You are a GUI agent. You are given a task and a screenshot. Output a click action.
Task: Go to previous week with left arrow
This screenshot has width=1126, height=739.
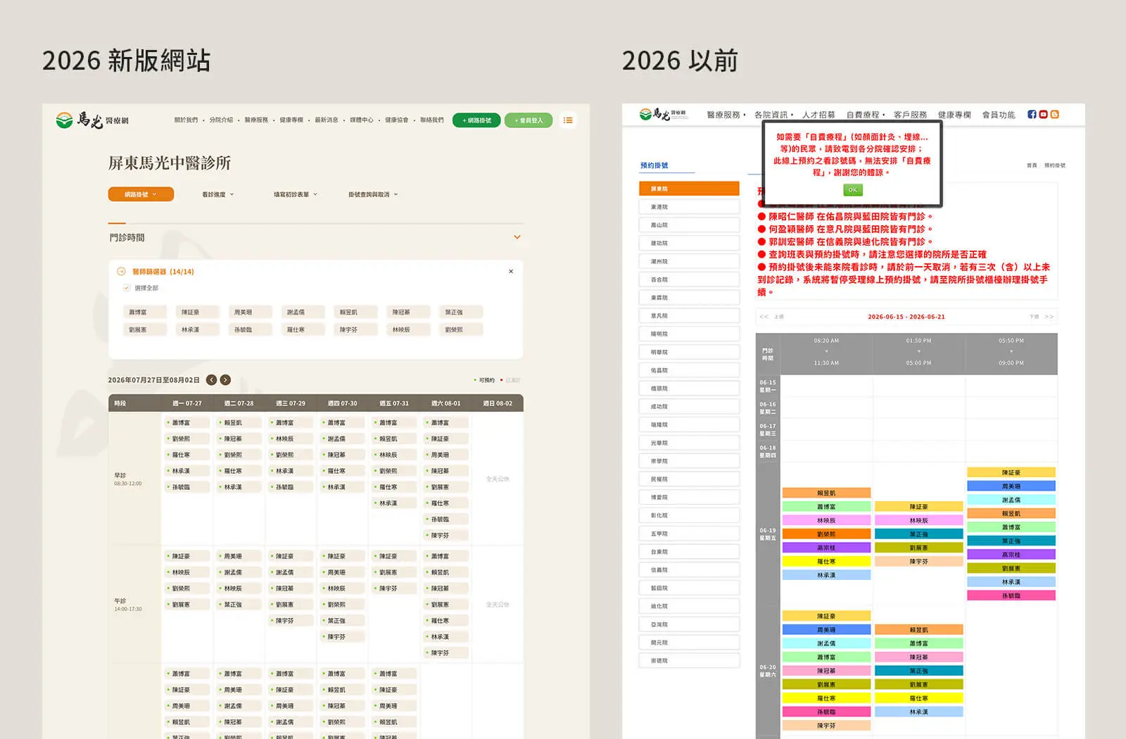(x=211, y=380)
